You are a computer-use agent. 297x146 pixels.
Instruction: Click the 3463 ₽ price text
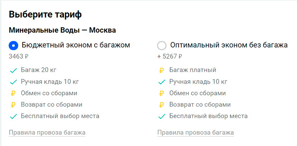coord(19,56)
